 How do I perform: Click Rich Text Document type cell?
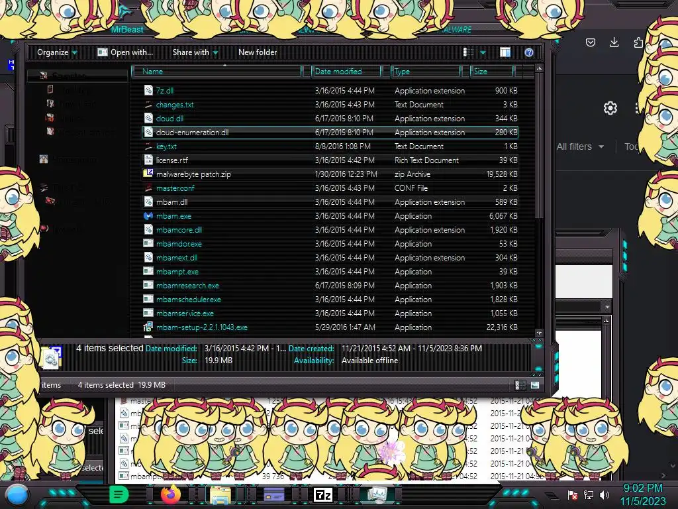tap(426, 160)
